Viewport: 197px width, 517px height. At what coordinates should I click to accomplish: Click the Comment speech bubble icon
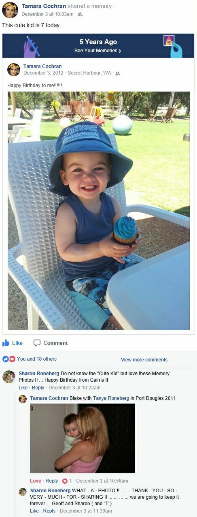point(37,343)
